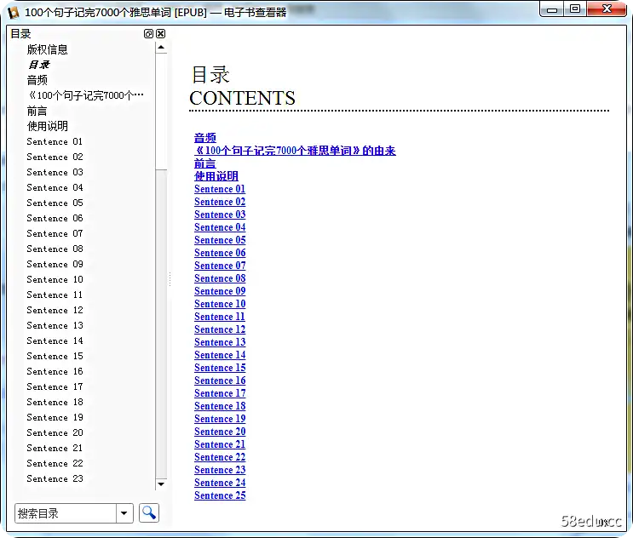This screenshot has width=633, height=538.
Task: Open the Sentence 05 link in contents
Action: tap(220, 240)
